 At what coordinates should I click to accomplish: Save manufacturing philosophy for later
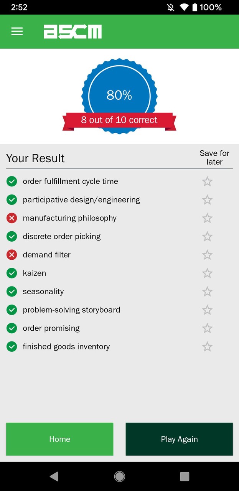pyautogui.click(x=207, y=218)
